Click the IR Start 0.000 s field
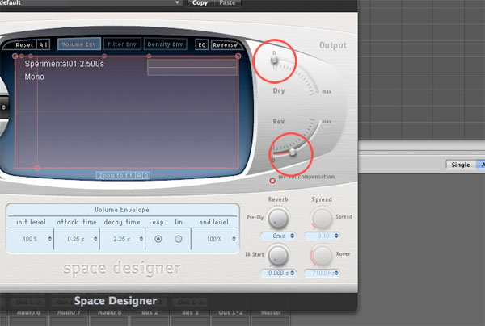The height and width of the screenshot is (326, 485). (278, 273)
